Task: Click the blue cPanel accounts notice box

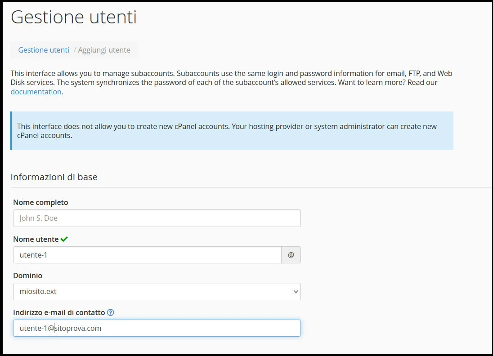Action: coord(232,131)
